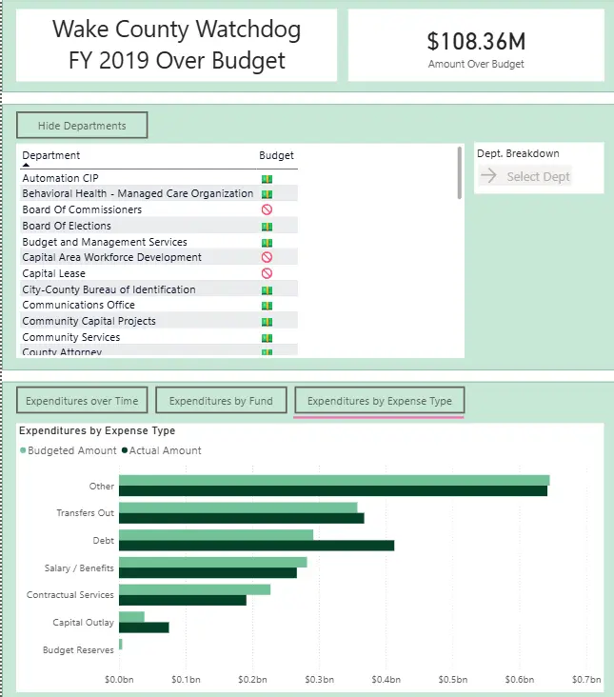Click budget icon for Budget and Management Services
614x697 pixels.
[x=267, y=243]
